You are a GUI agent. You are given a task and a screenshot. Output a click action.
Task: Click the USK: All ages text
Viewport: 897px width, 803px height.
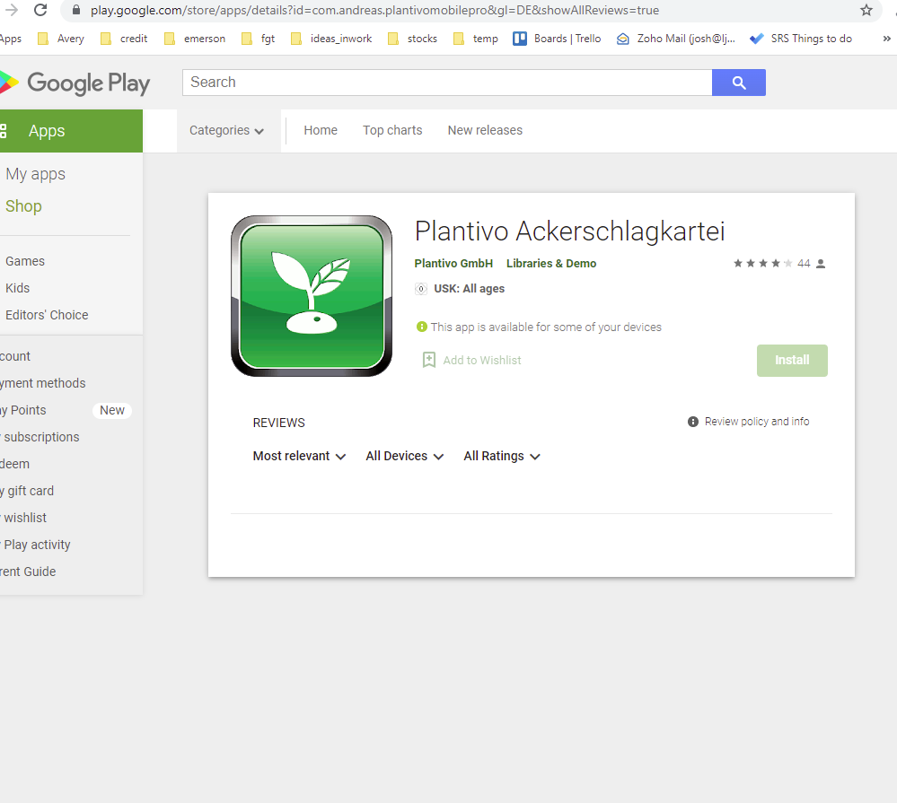(469, 289)
